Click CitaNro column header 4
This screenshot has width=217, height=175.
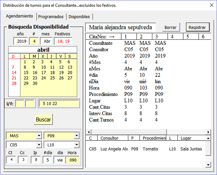pos(175,36)
